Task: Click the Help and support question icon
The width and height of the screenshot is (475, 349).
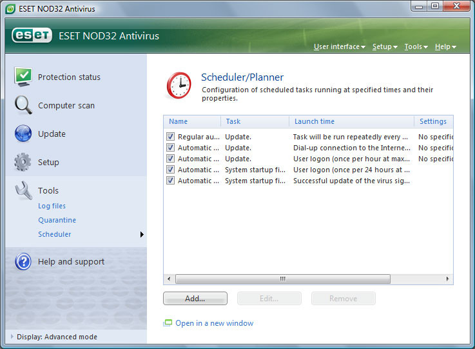Action: (x=23, y=261)
